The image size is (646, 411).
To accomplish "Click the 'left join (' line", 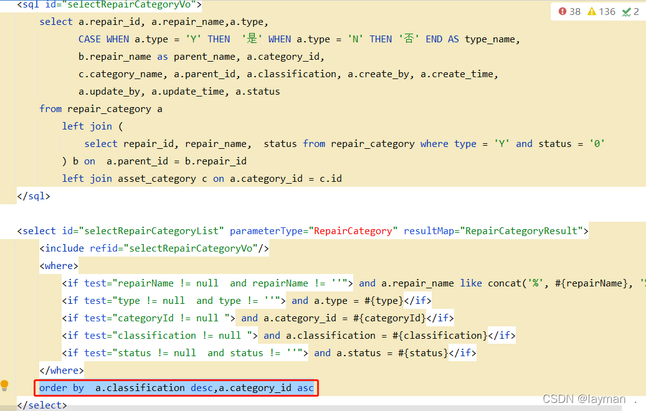I will (92, 126).
